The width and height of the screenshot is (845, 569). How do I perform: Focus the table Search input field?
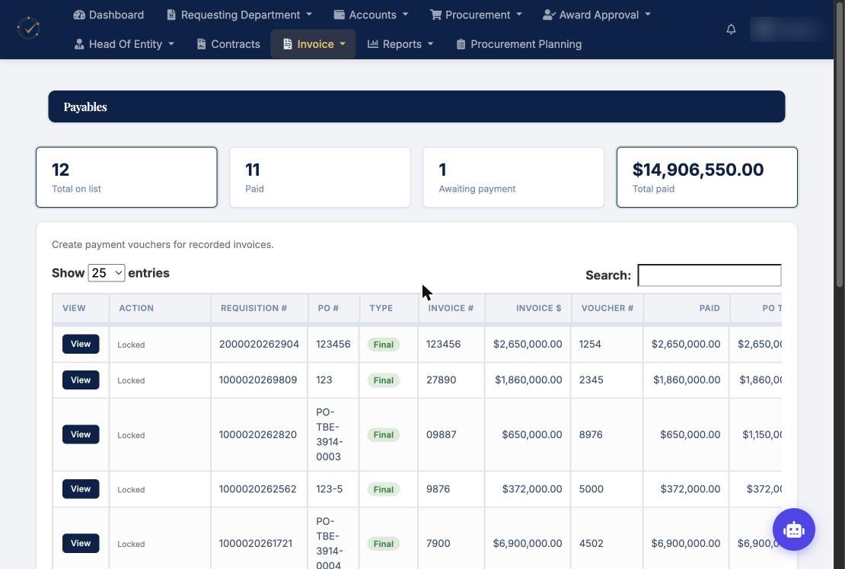709,275
